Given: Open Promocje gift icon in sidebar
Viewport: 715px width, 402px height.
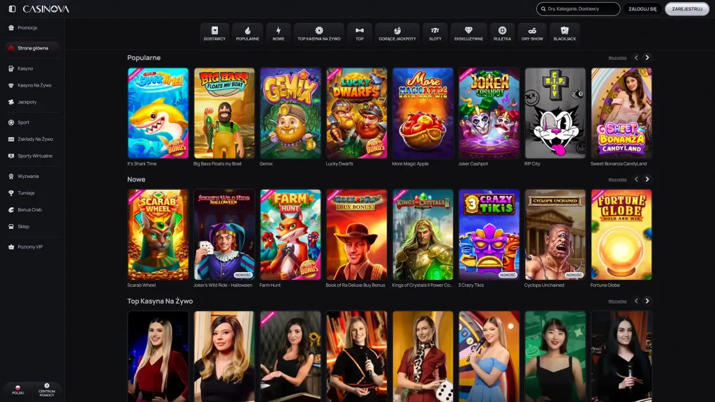Looking at the screenshot, I should pos(11,28).
